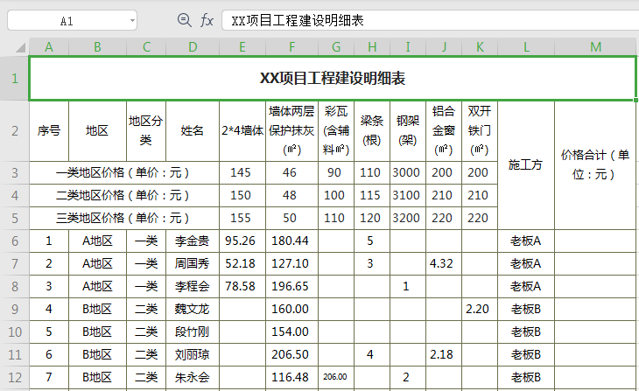Viewport: 639px width, 391px height.
Task: Click the 梁条(根) header cell
Action: pos(372,130)
